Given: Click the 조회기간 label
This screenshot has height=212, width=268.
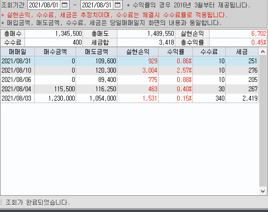Looking at the screenshot, I should coord(13,5).
